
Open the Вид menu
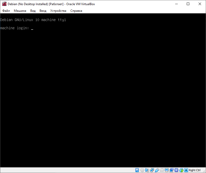point(33,11)
